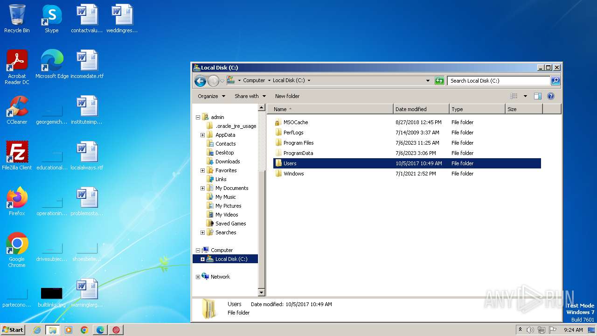The image size is (597, 336).
Task: Toggle the preview pane button
Action: pos(537,96)
